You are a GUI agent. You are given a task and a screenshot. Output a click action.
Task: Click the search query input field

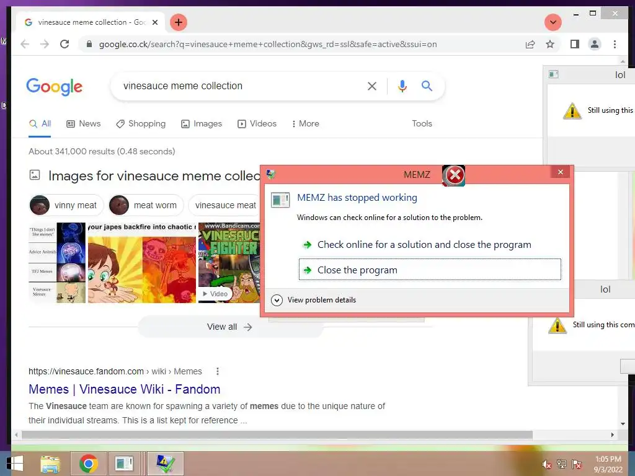(x=241, y=86)
